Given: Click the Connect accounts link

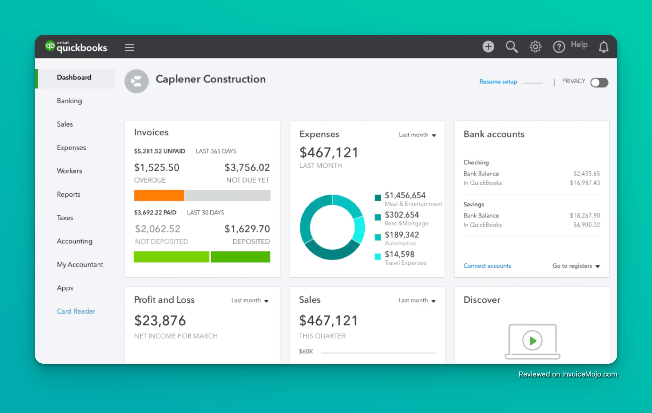Looking at the screenshot, I should pyautogui.click(x=487, y=266).
